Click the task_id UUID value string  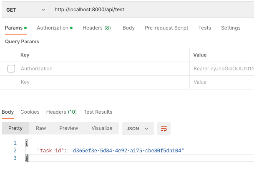point(127,151)
